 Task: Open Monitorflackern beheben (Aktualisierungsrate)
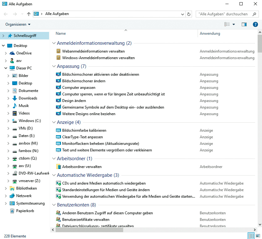coord(101,144)
